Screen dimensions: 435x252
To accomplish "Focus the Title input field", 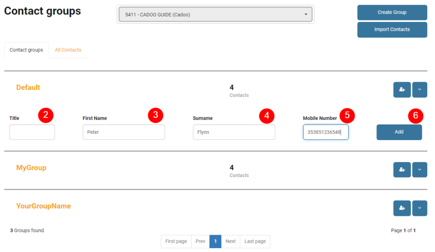I will [32, 132].
